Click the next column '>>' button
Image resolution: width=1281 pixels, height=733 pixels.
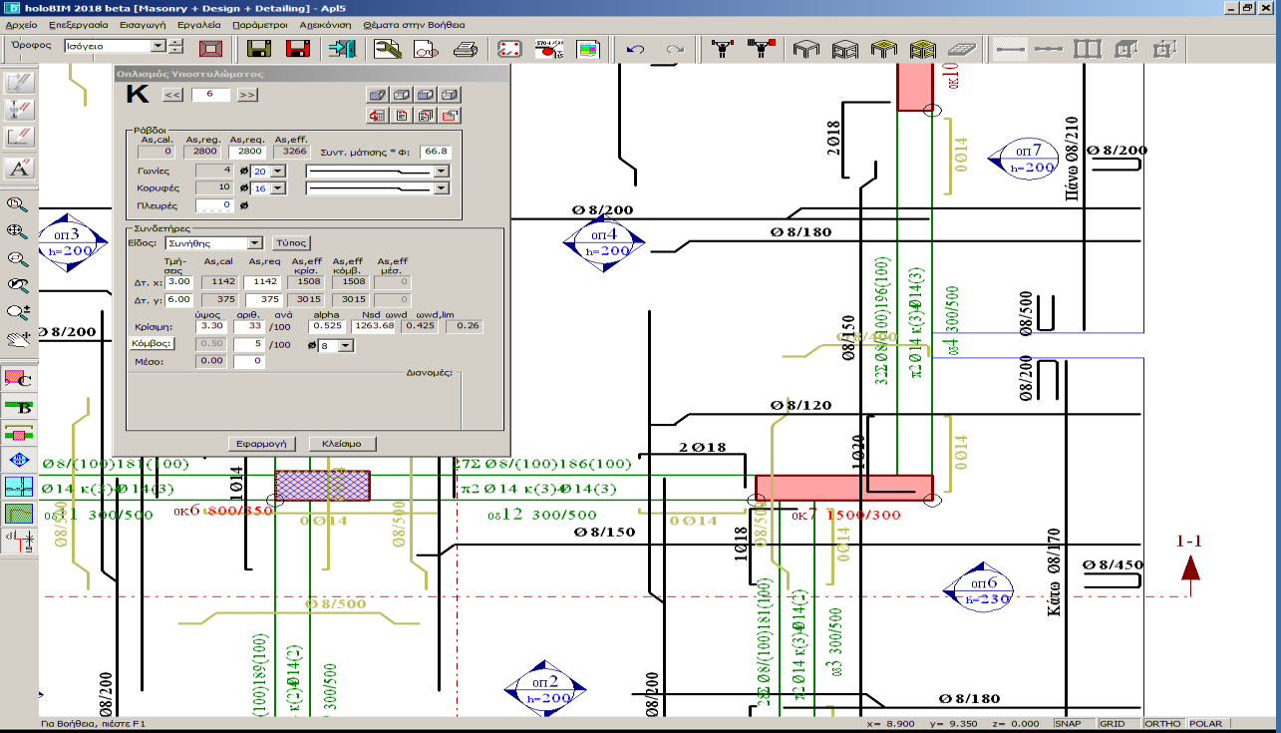coord(247,95)
